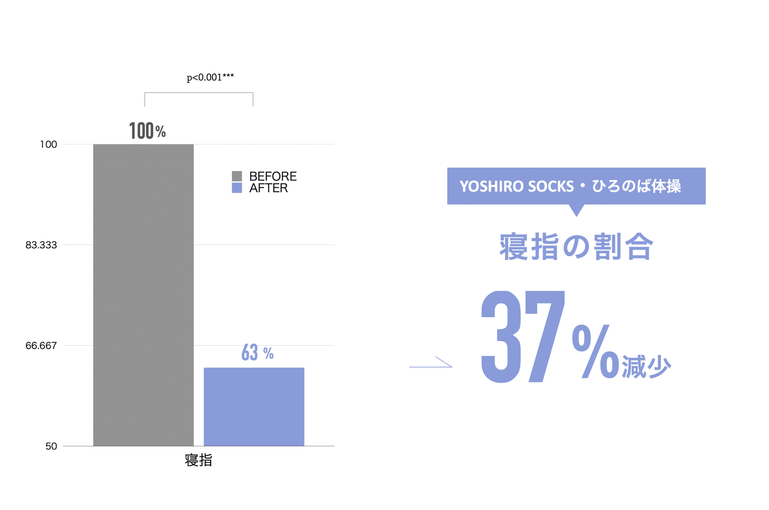This screenshot has height=510, width=769.
Task: Click the 100% label above gray bar
Action: click(x=148, y=131)
